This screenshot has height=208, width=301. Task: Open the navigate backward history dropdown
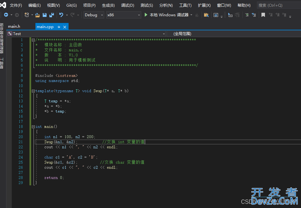(x=11, y=15)
